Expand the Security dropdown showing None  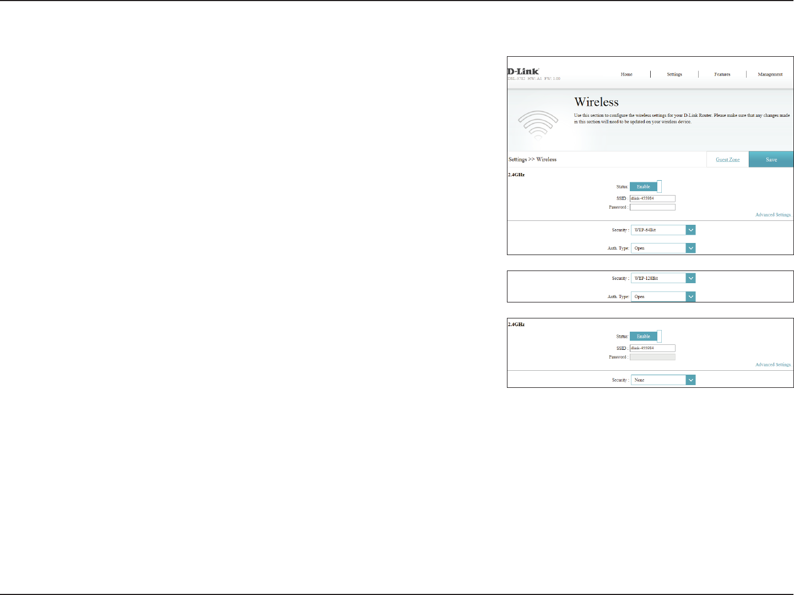[663, 380]
